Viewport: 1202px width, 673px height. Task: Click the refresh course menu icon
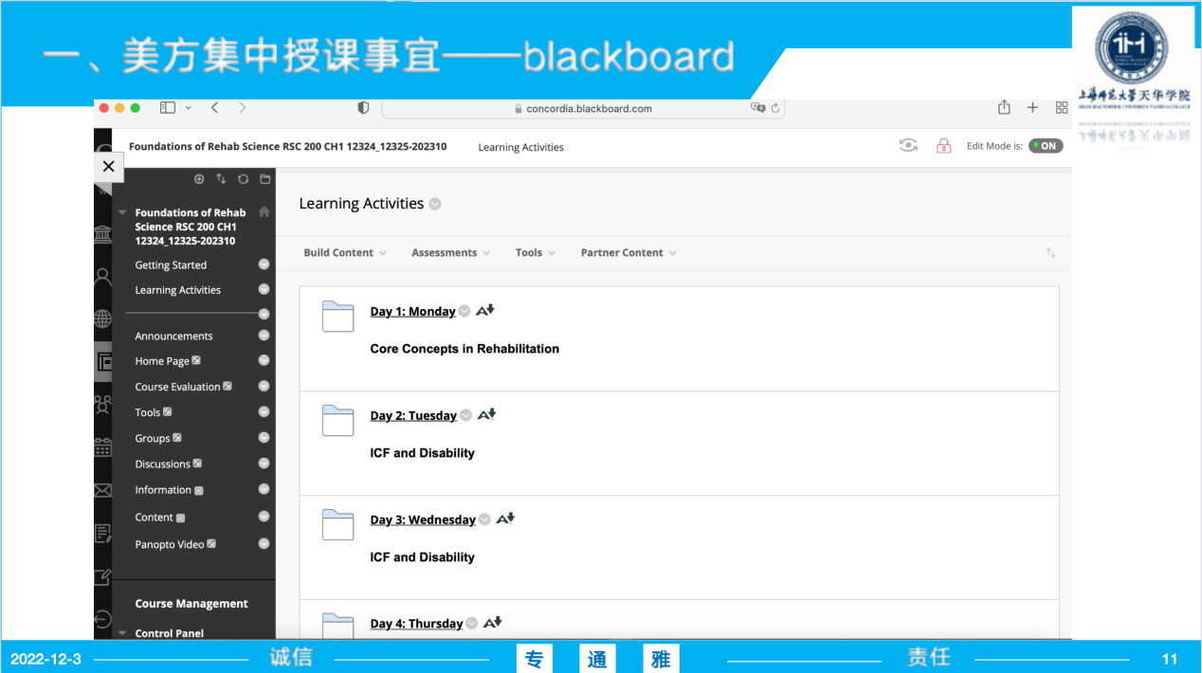coord(243,179)
